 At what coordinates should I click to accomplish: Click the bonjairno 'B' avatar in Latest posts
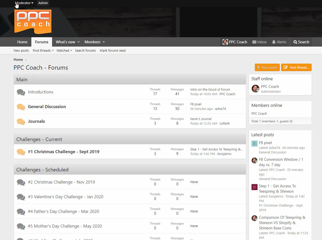(x=254, y=187)
